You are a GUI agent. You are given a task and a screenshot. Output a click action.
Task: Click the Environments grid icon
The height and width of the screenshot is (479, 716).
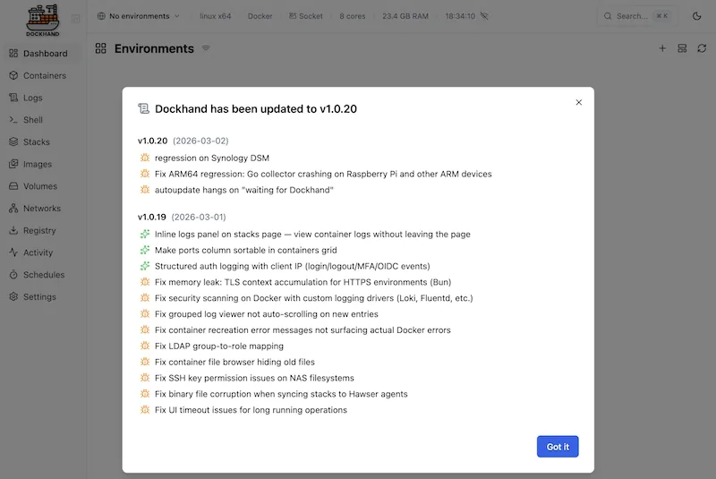101,48
